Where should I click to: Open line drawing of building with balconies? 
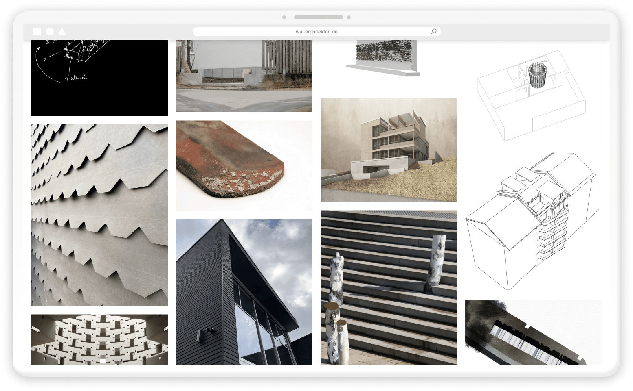(533, 221)
